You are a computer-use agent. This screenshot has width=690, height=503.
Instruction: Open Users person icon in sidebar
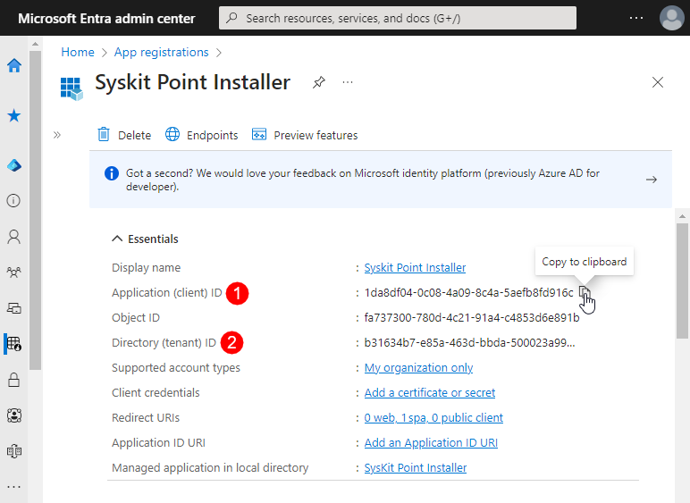pos(14,237)
